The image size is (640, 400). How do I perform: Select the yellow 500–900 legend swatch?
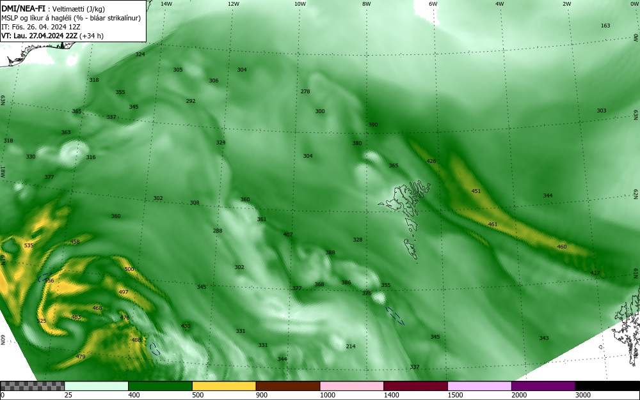pos(224,386)
